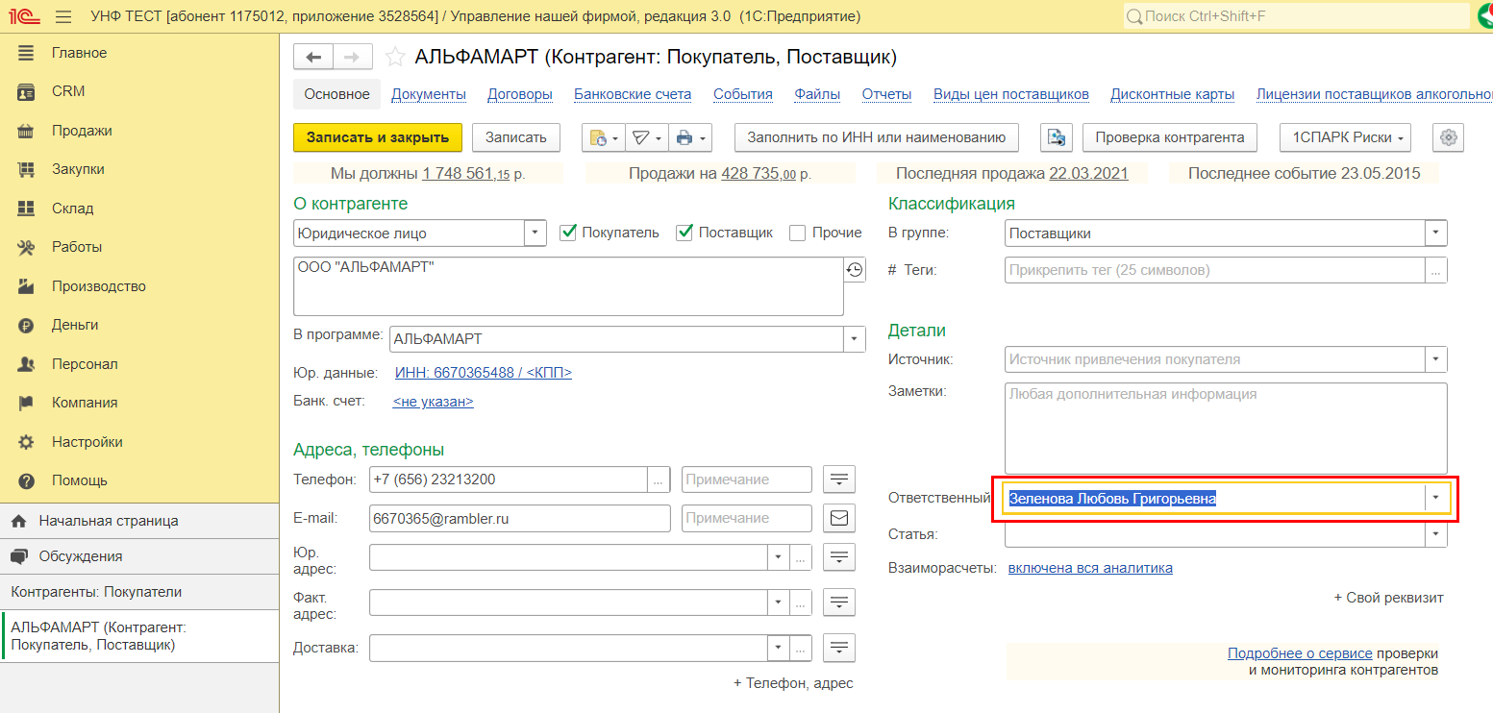Expand the Юридическое лицо type dropdown
The height and width of the screenshot is (713, 1493).
click(x=535, y=234)
